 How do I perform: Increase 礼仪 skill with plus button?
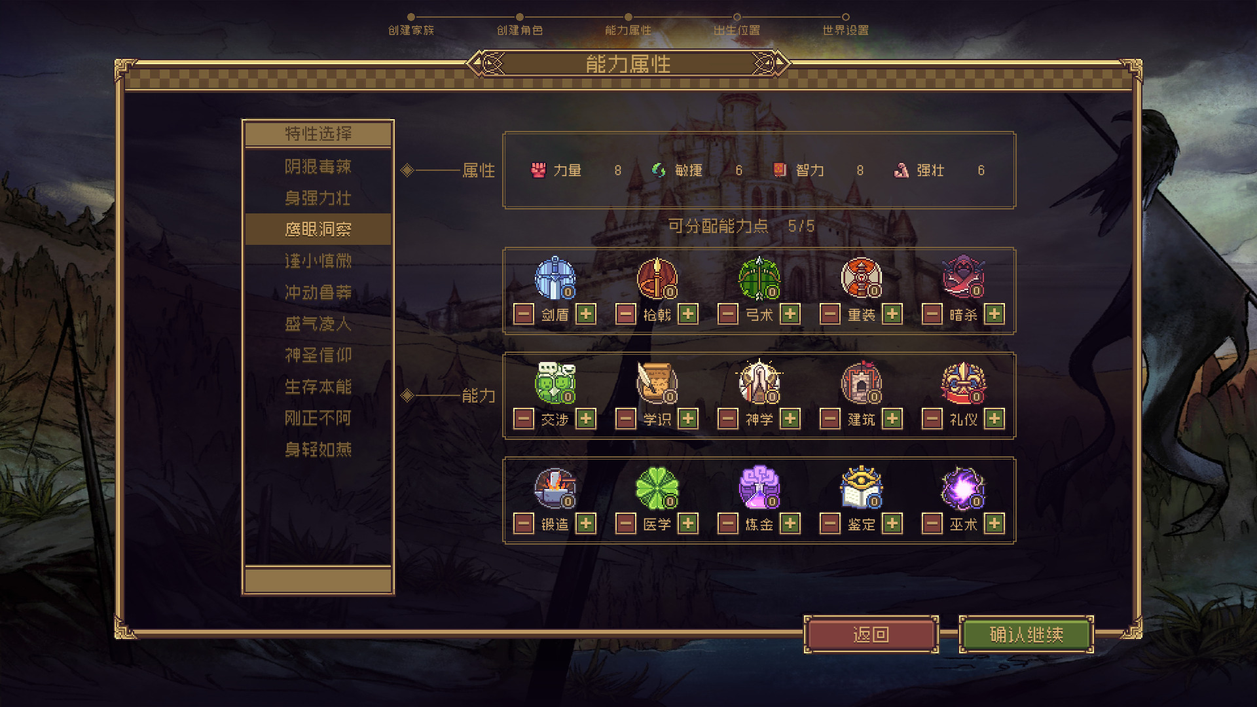point(994,419)
